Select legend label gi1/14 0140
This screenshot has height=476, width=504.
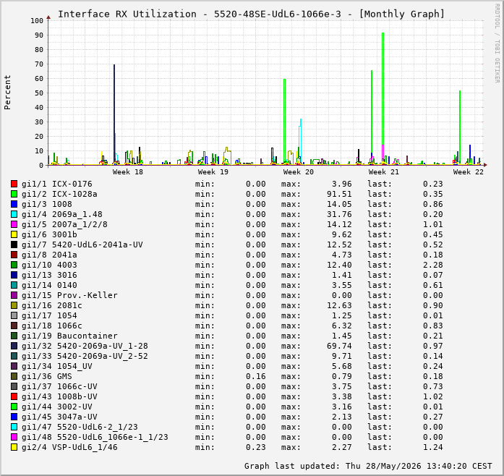[x=49, y=285]
